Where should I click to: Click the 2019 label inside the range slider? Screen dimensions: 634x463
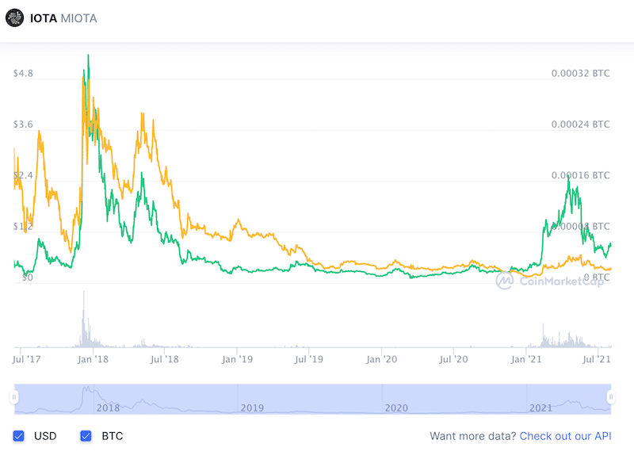[252, 408]
